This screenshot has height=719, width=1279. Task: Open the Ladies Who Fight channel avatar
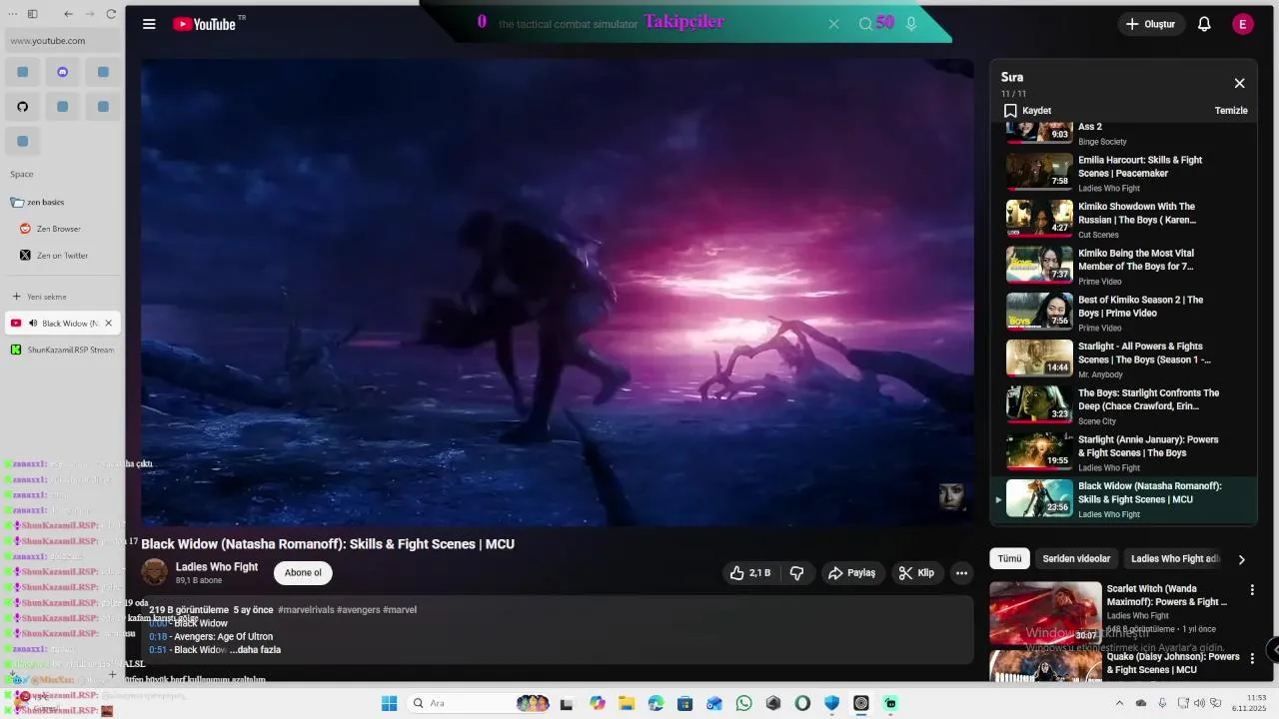[x=155, y=572]
